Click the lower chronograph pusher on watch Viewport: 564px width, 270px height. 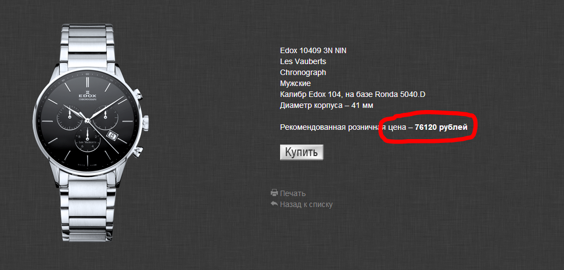point(139,151)
